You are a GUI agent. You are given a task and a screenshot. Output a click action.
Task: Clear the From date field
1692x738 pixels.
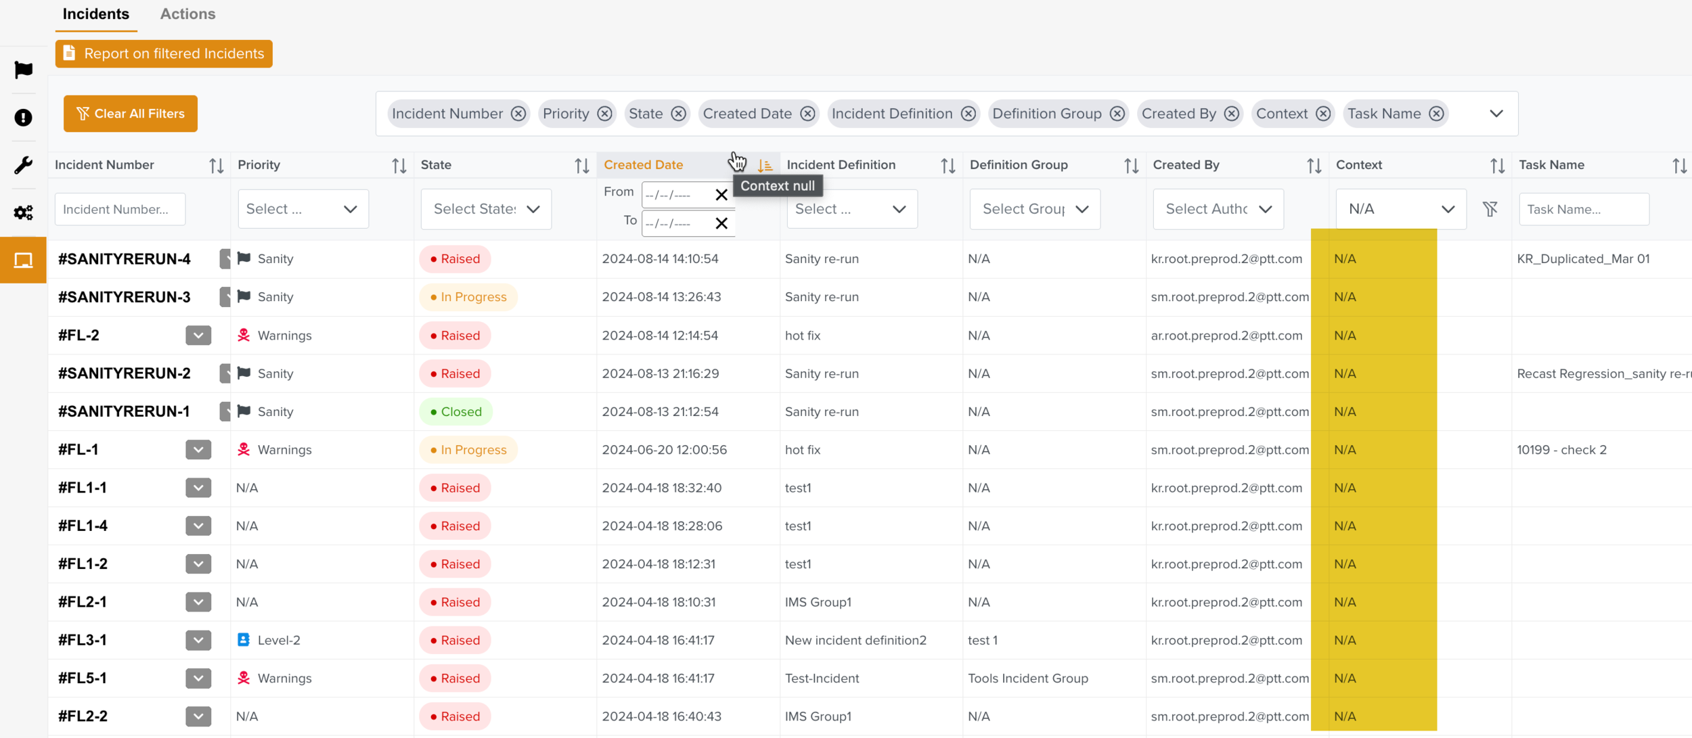click(721, 195)
